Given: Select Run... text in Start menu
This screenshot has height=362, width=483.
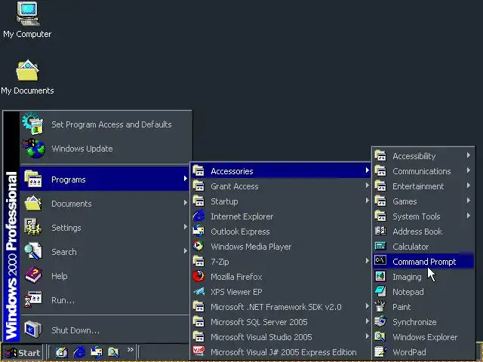Looking at the screenshot, I should pyautogui.click(x=63, y=300).
